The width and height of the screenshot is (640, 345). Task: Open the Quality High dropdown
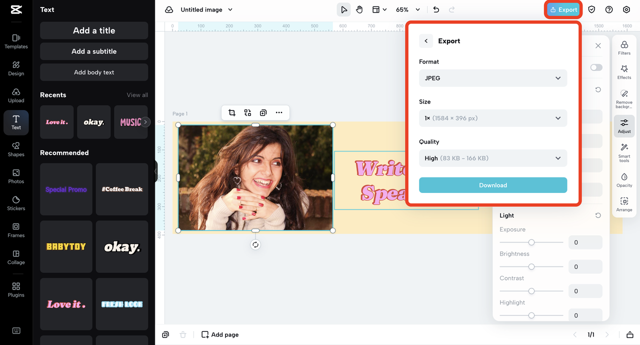click(x=493, y=158)
